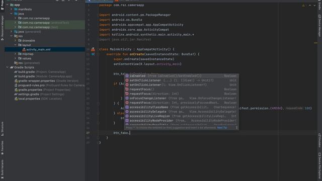Image resolution: width=322 pixels, height=181 pixels.
Task: Choose setOnClickListener(l: View.OnClickListener?) suggestion
Action: [181, 85]
